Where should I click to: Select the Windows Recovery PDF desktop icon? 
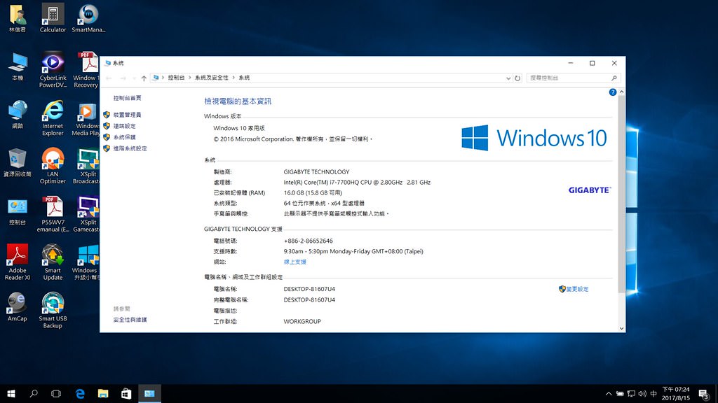tap(86, 69)
